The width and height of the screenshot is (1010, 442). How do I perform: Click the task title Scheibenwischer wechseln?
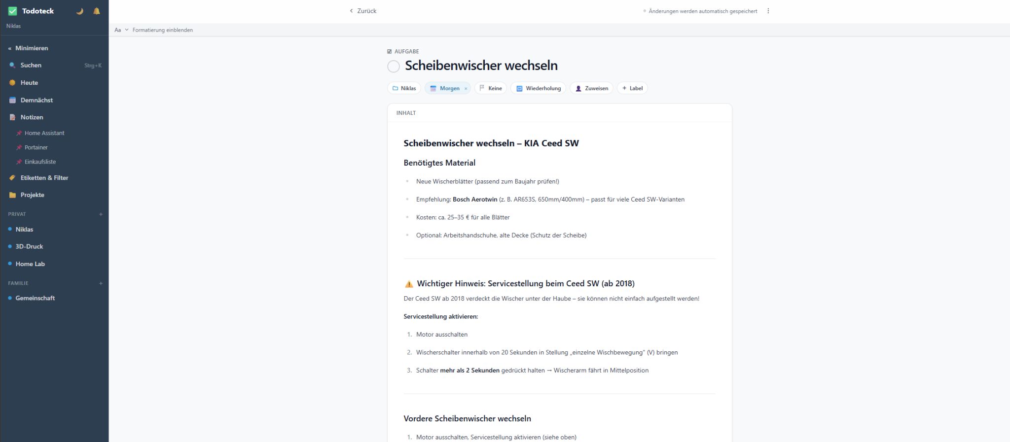tap(481, 66)
